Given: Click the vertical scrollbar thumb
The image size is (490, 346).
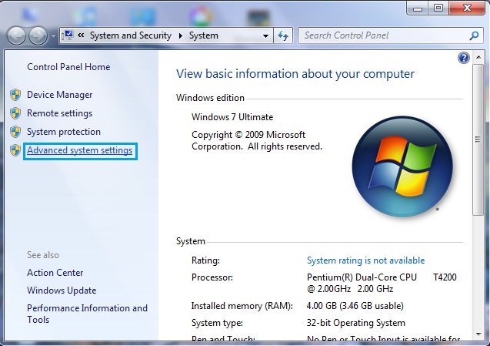Looking at the screenshot, I should coord(478,139).
